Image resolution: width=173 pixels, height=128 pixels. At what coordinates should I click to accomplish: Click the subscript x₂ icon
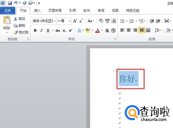pyautogui.click(x=64, y=30)
